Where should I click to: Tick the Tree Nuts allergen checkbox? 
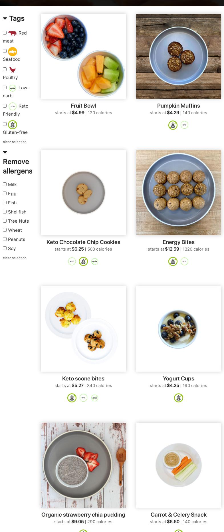coord(5,221)
